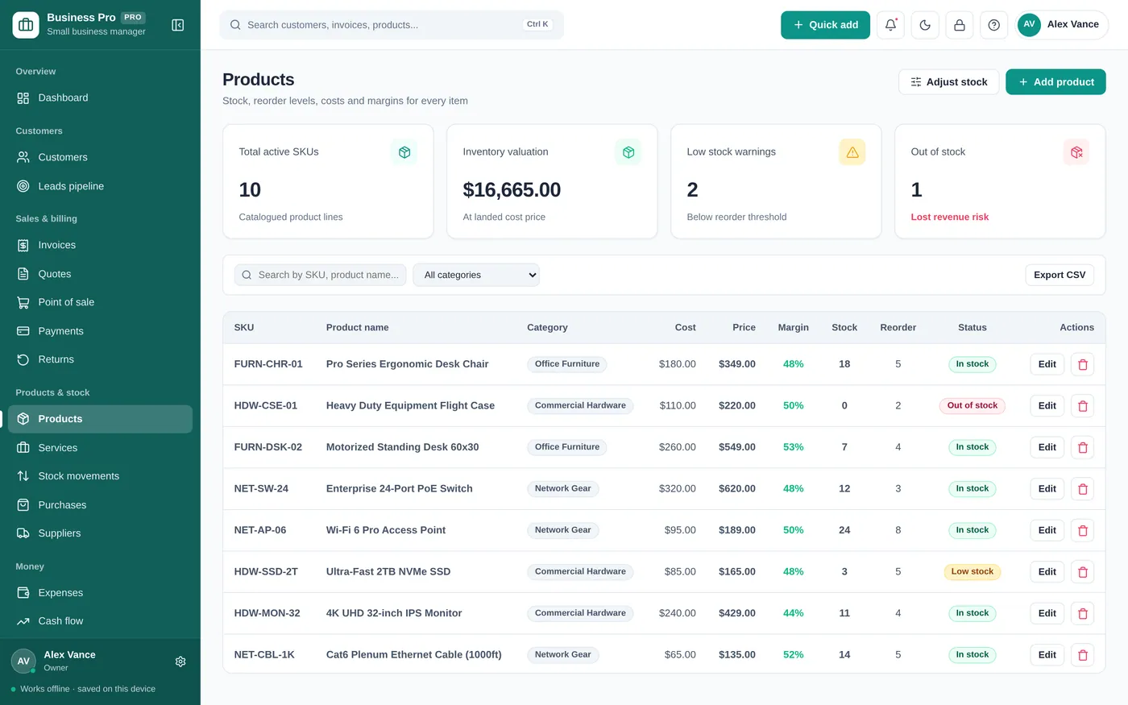Delete the NET-CBL-1K cable product

coord(1082,655)
